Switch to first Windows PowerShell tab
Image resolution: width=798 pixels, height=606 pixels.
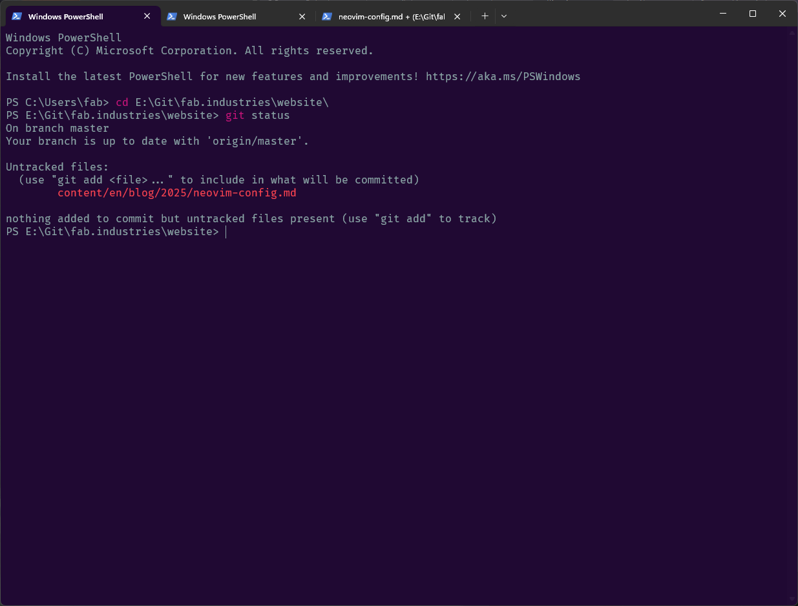pos(81,16)
